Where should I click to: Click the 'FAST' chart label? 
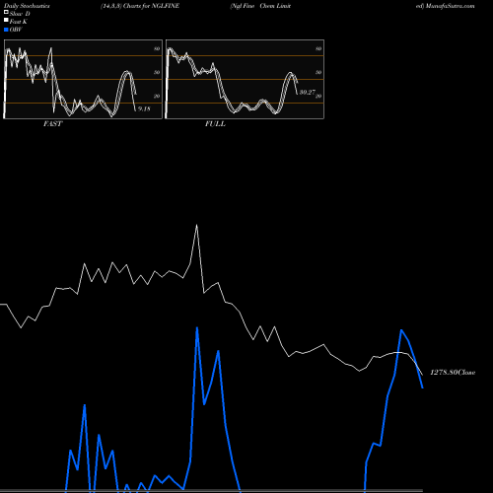[52, 124]
